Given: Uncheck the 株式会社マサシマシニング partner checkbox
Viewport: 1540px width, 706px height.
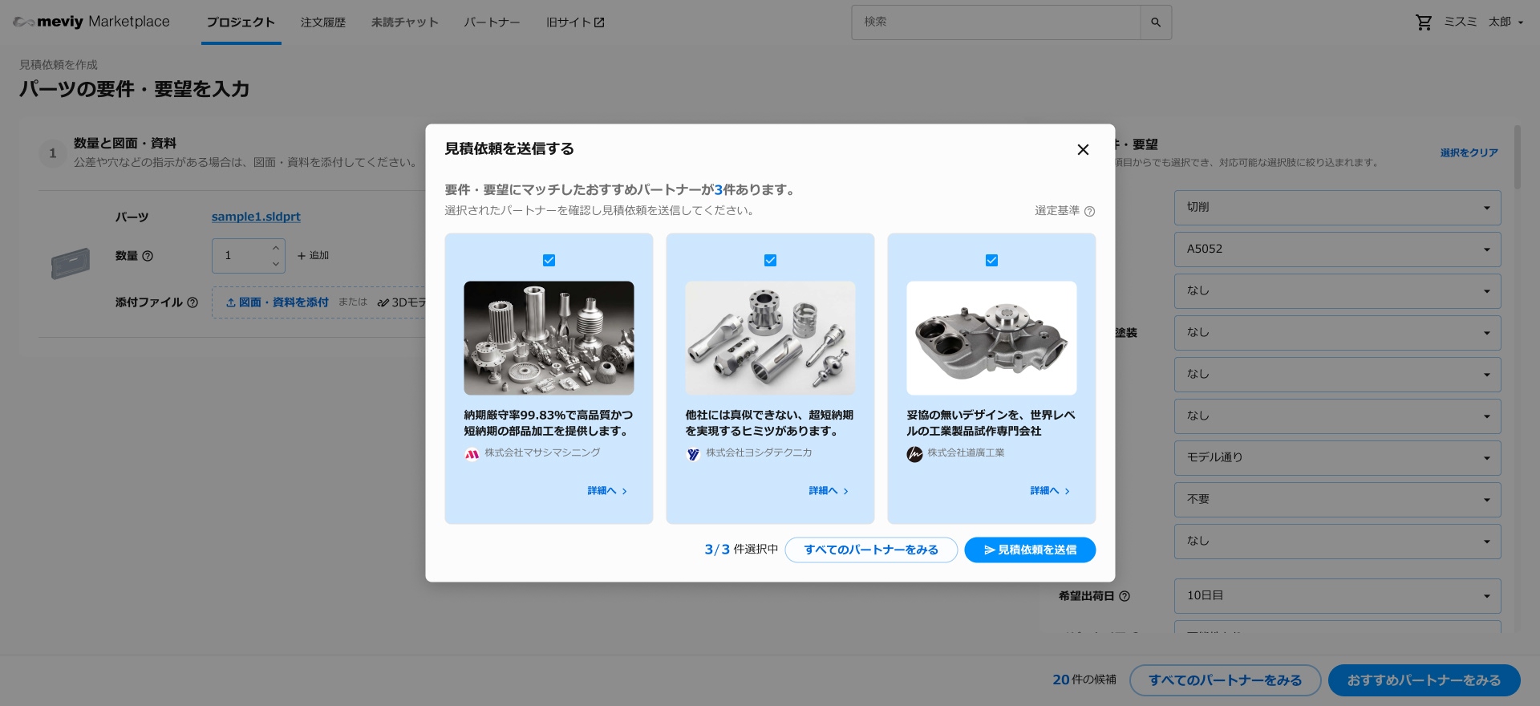Looking at the screenshot, I should pyautogui.click(x=549, y=261).
